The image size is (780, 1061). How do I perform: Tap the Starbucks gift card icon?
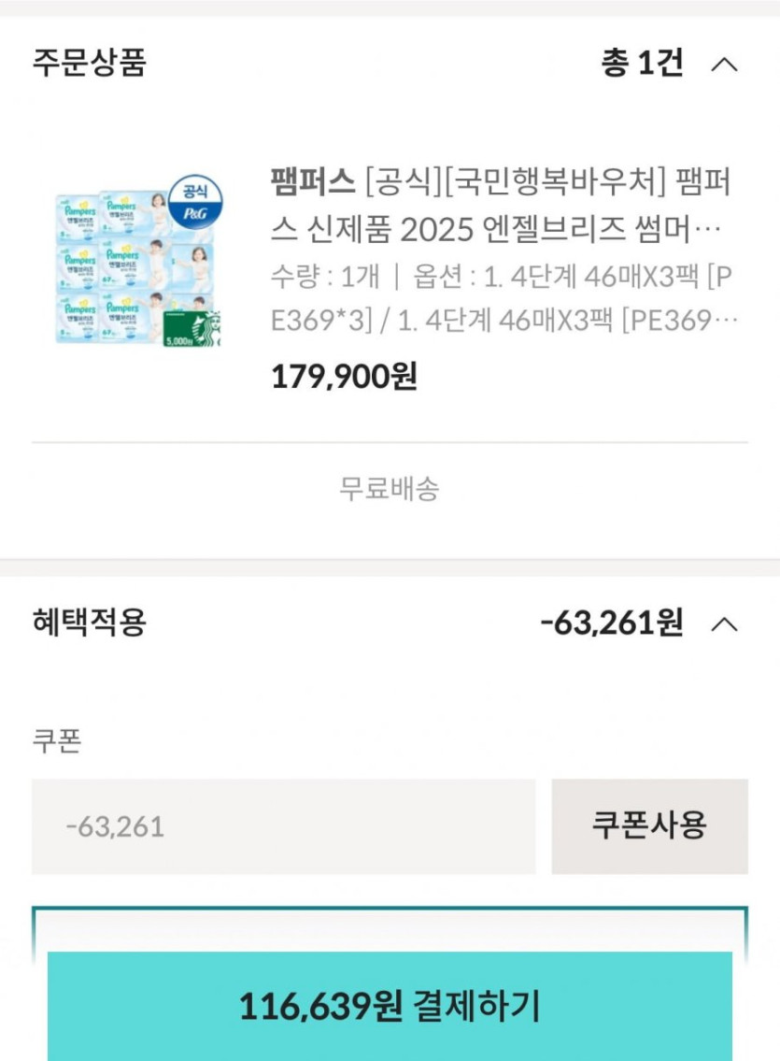click(191, 329)
